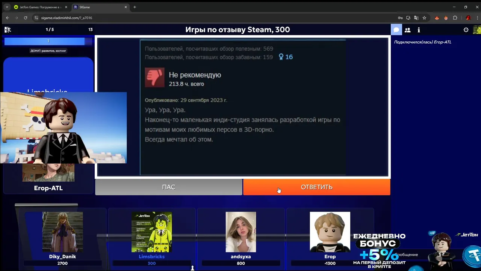Click the chat message Подключился(лась) Егор-ATL
This screenshot has height=271, width=481.
coord(423,42)
